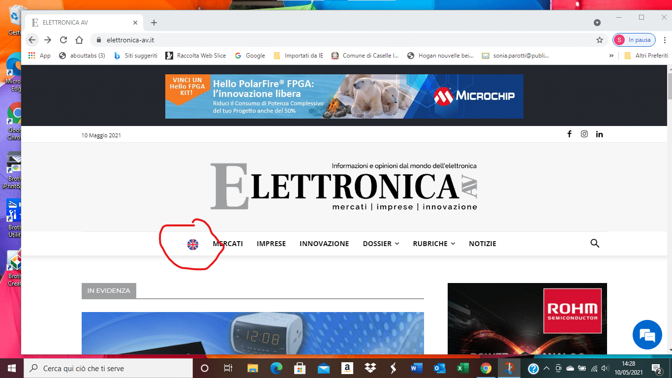Open the MERCATI menu item
This screenshot has width=672, height=378.
point(228,244)
